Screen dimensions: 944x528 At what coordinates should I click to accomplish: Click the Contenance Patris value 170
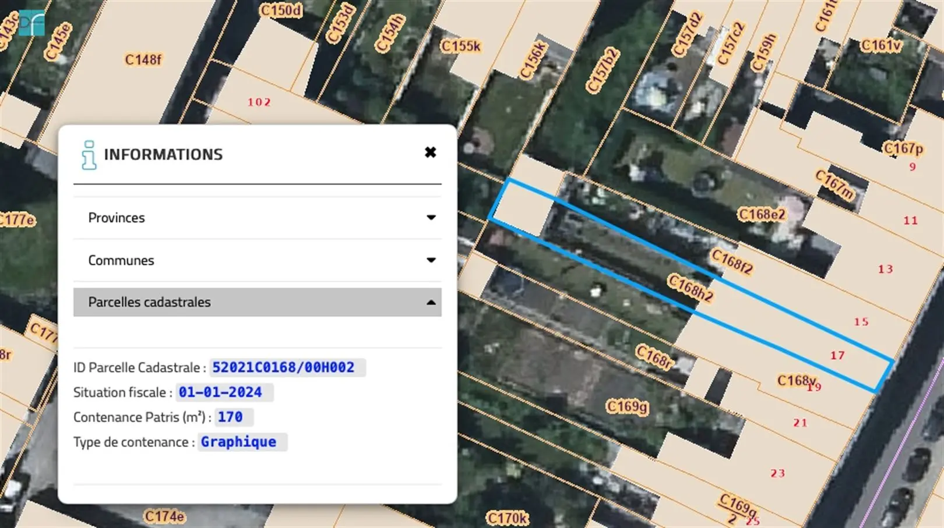click(x=230, y=417)
